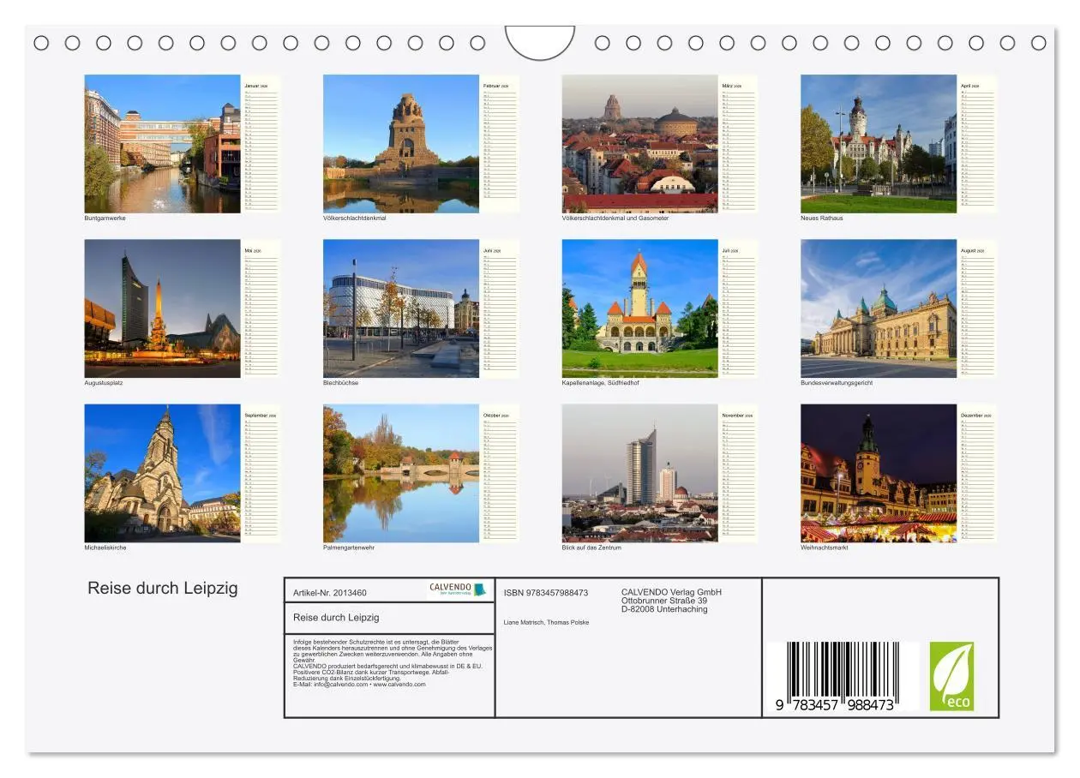Click the 'ISBN 9783457988473' text
The image size is (1080, 778).
[546, 593]
